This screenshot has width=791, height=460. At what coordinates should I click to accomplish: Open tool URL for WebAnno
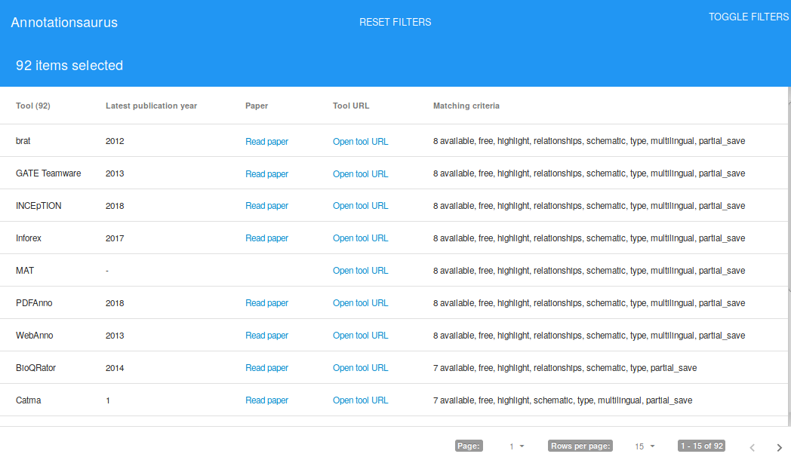(x=360, y=335)
